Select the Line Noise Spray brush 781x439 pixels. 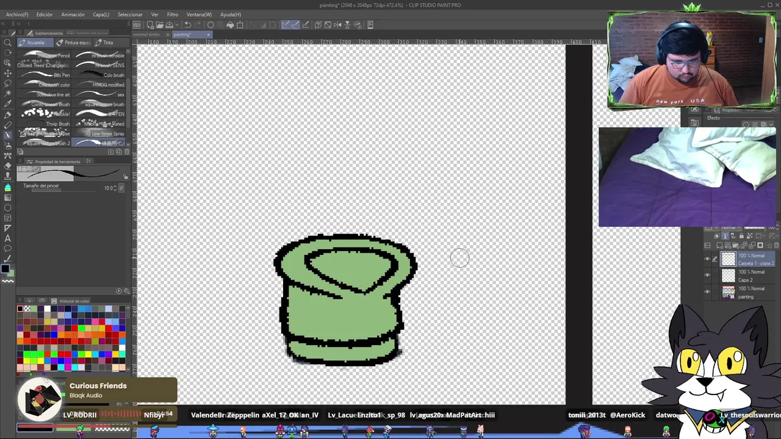pyautogui.click(x=99, y=134)
